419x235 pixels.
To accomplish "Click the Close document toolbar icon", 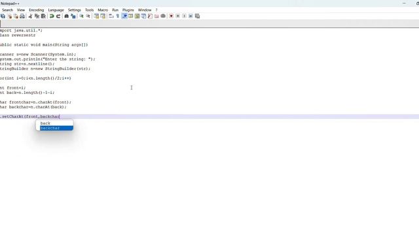I will point(9,16).
